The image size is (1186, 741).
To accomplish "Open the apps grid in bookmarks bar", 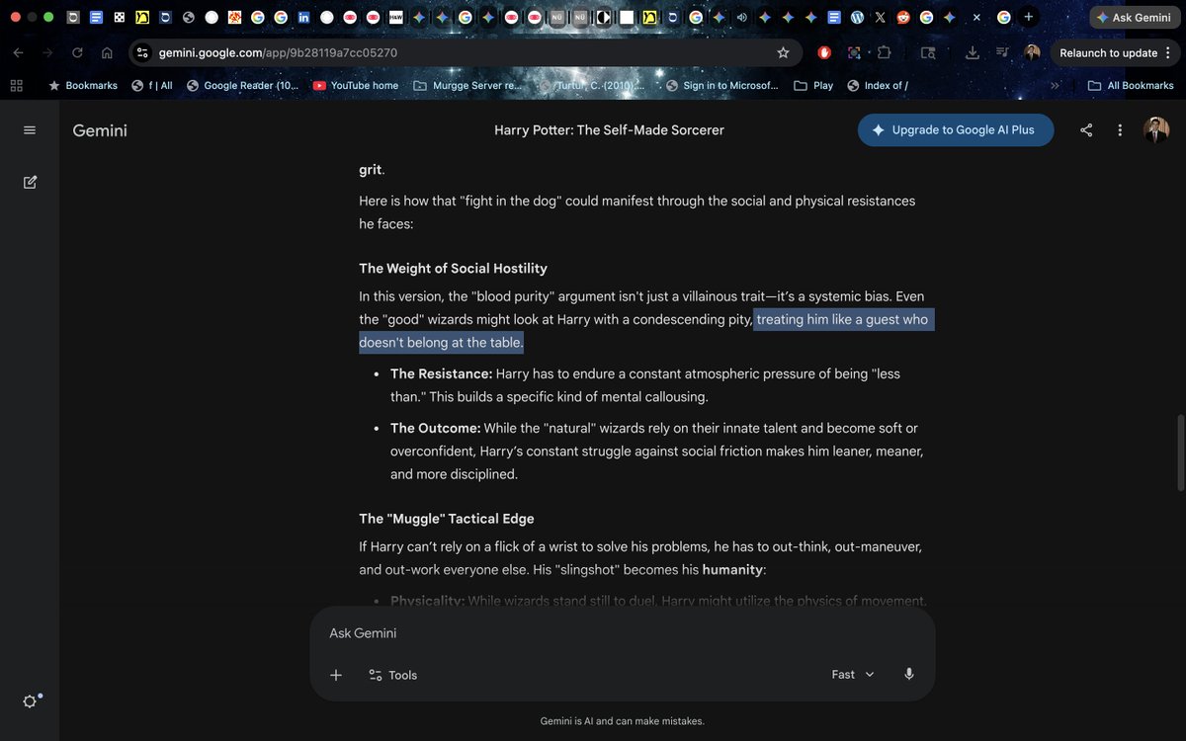I will 16,86.
